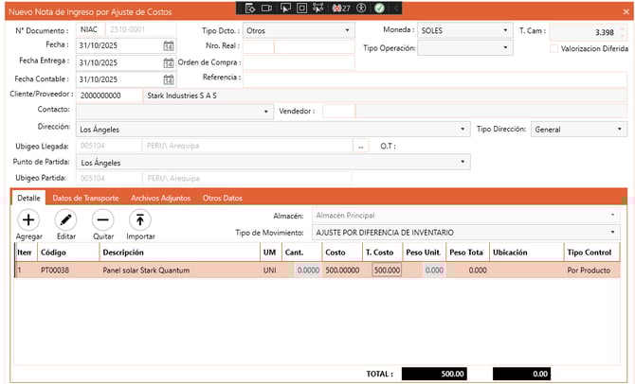
Task: Click the Agregar plus icon
Action: (x=29, y=219)
